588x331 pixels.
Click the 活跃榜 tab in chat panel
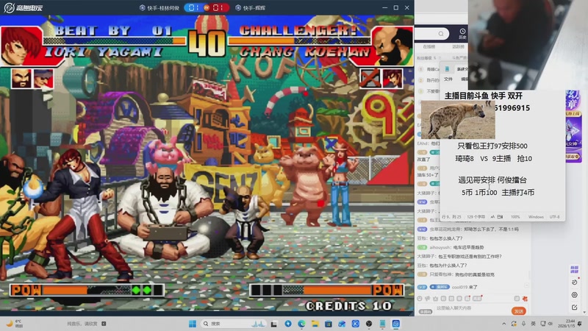point(458,47)
